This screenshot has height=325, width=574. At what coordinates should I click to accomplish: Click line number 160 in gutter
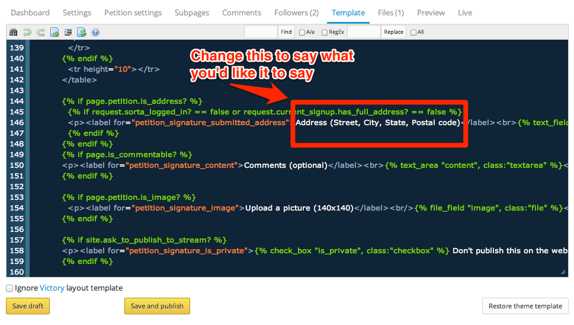(17, 272)
